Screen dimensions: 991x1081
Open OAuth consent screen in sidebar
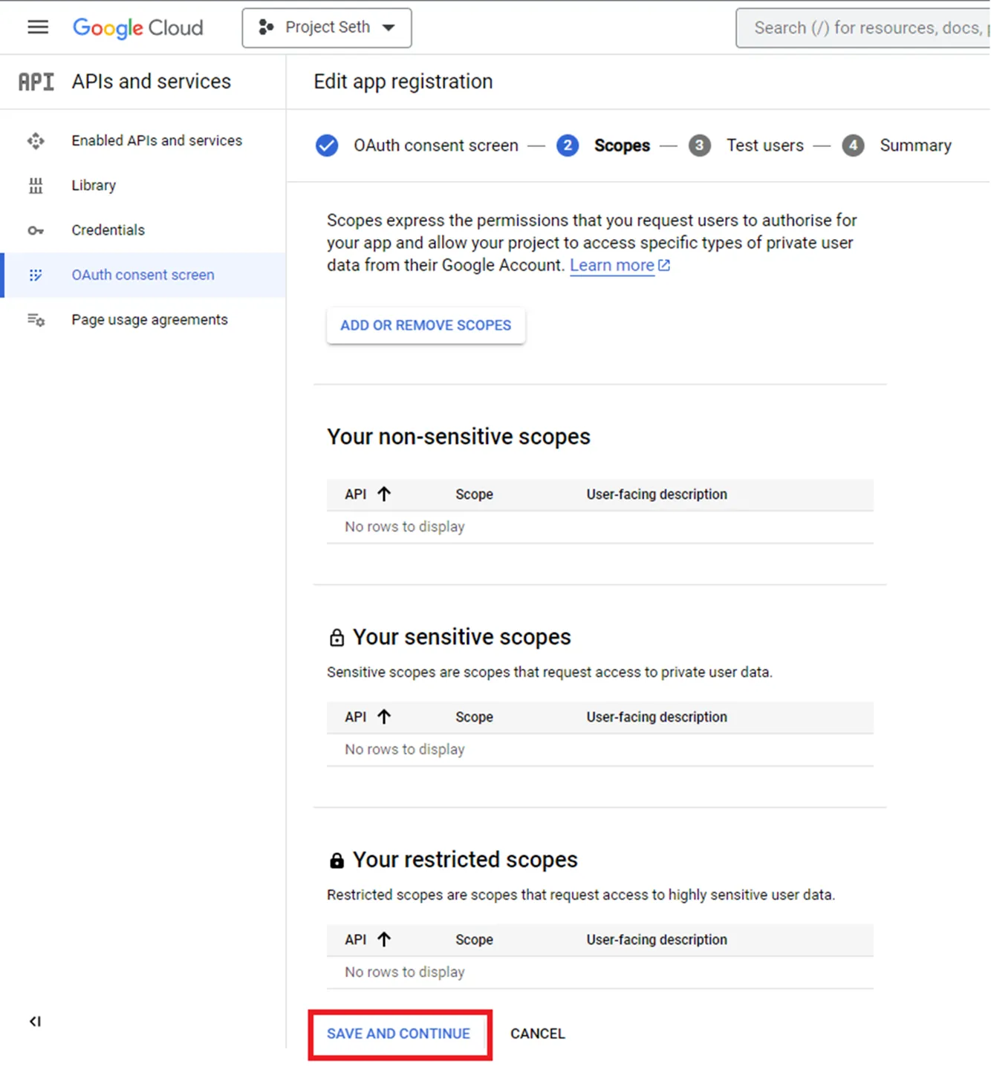click(x=143, y=275)
